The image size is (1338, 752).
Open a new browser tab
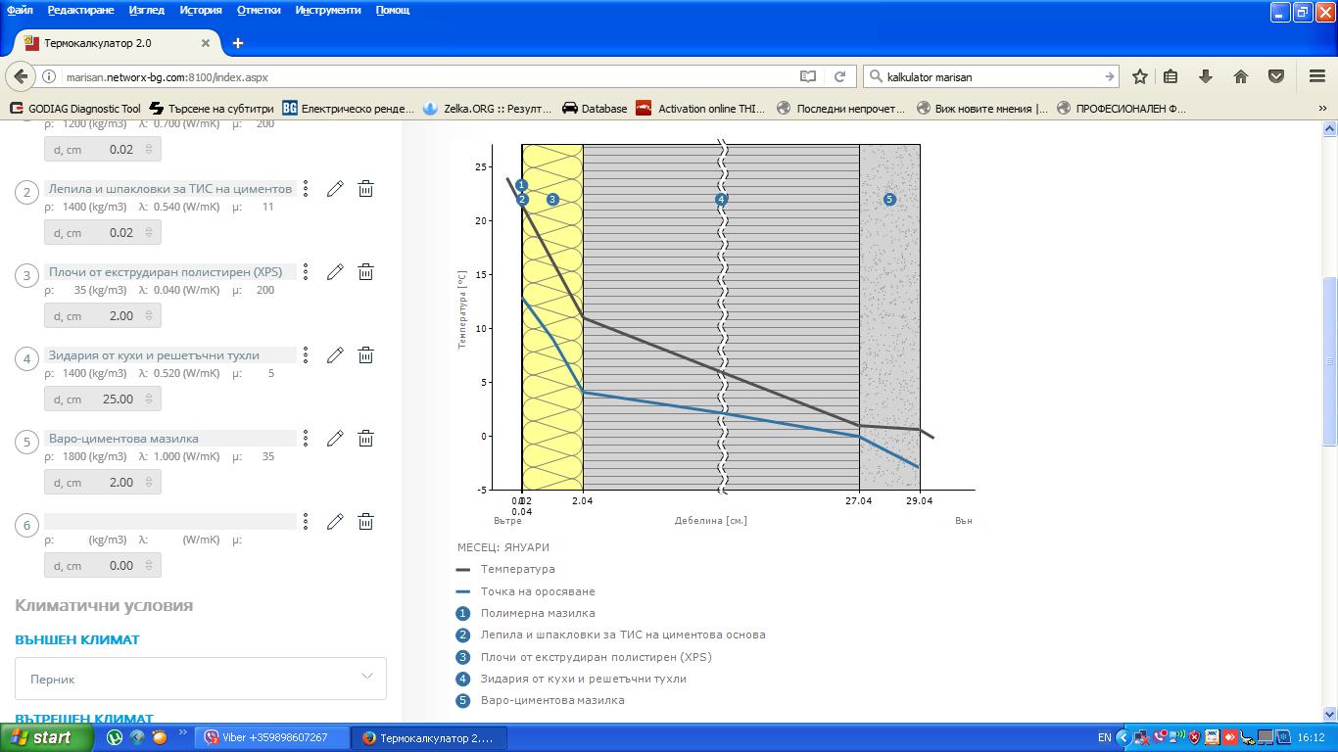(x=238, y=43)
